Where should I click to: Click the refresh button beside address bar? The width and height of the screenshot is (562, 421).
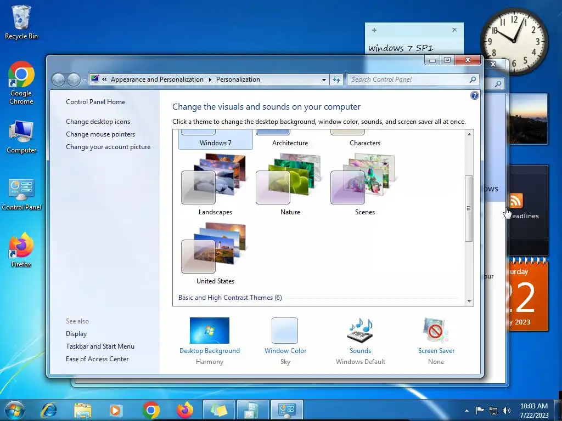[x=336, y=79]
